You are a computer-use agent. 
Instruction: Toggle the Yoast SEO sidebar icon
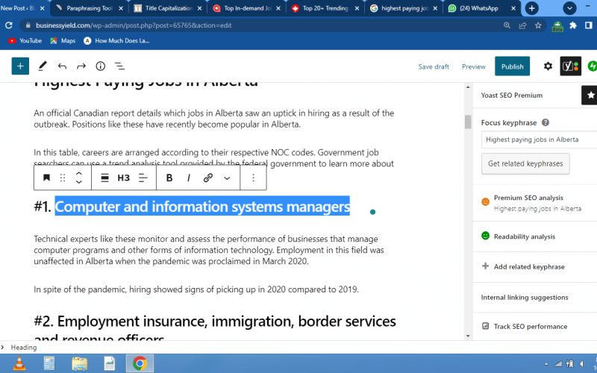571,66
